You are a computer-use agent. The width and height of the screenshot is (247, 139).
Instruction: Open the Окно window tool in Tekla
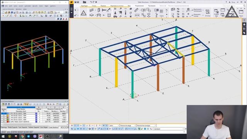point(241,13)
